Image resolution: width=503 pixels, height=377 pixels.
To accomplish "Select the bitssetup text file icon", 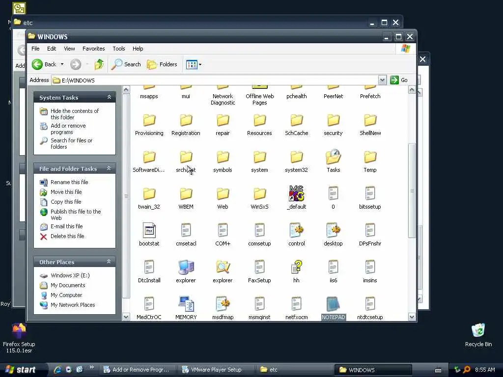I will [370, 193].
